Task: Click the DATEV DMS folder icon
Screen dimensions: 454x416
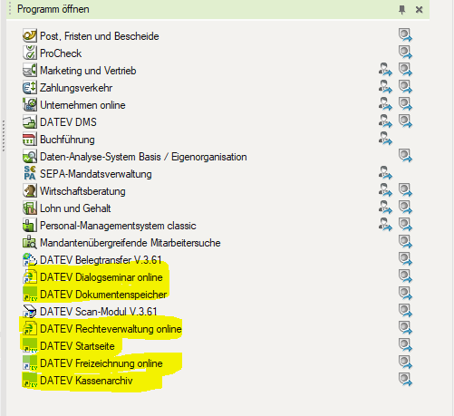Action: coord(30,121)
